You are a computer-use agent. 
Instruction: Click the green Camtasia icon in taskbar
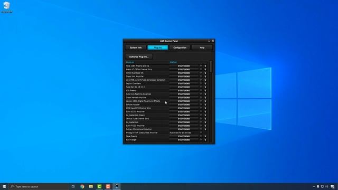point(99,186)
